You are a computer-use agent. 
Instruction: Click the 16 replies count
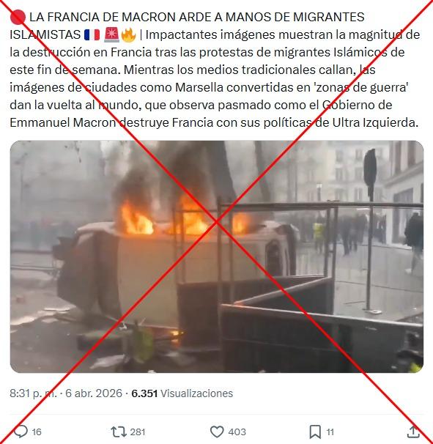pyautogui.click(x=37, y=432)
